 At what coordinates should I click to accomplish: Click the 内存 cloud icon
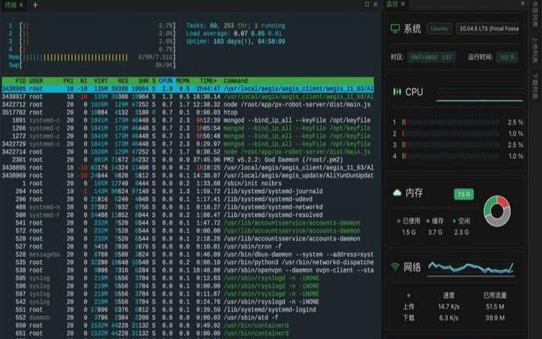point(397,193)
